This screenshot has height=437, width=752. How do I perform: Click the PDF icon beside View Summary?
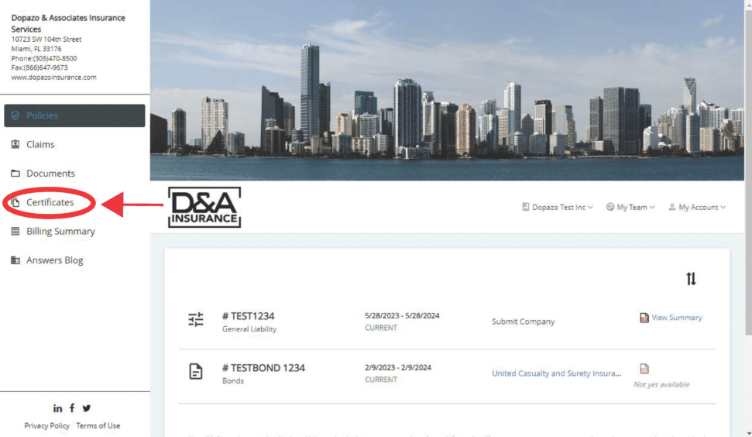click(644, 318)
